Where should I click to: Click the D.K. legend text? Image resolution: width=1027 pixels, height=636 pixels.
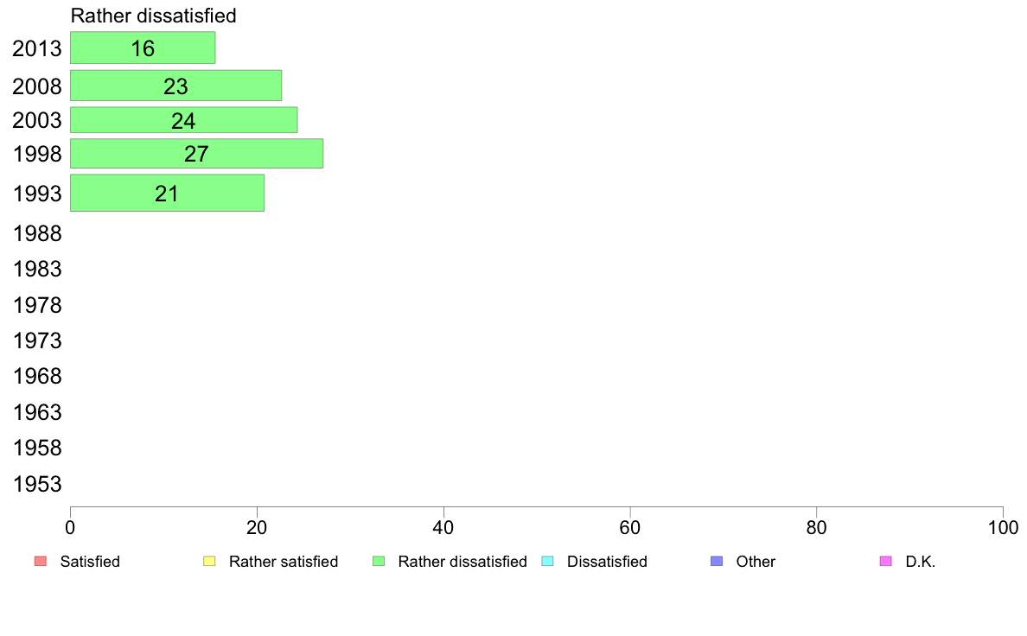921,562
